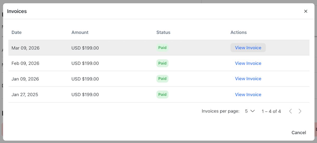The image size is (317, 143).
Task: Open the Invoices per page dropdown
Action: click(249, 111)
